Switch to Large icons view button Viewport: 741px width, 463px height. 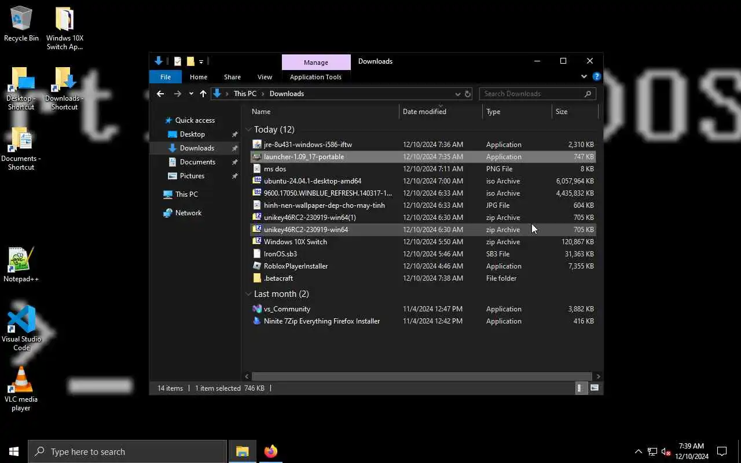594,388
